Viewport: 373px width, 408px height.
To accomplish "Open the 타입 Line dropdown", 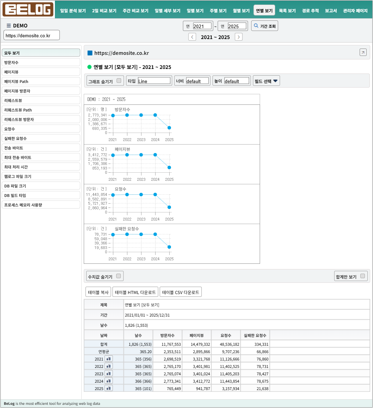I will coord(154,81).
